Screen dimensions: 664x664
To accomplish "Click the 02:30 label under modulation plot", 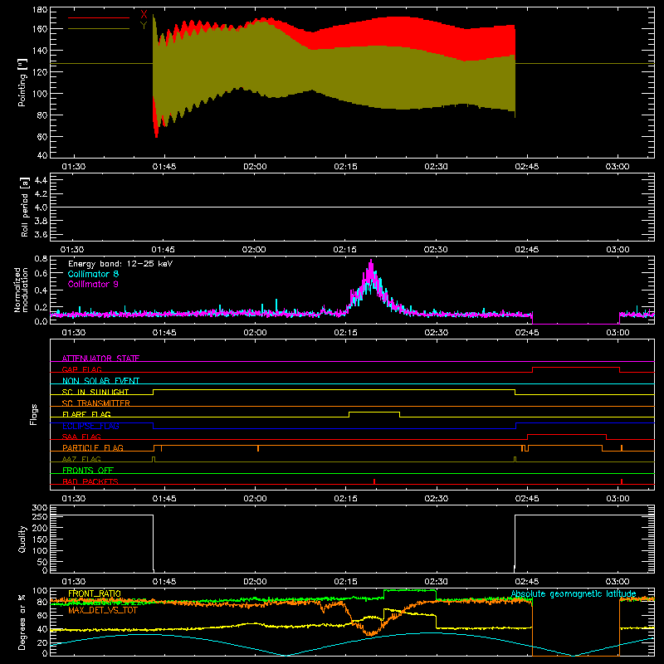I will [x=437, y=333].
